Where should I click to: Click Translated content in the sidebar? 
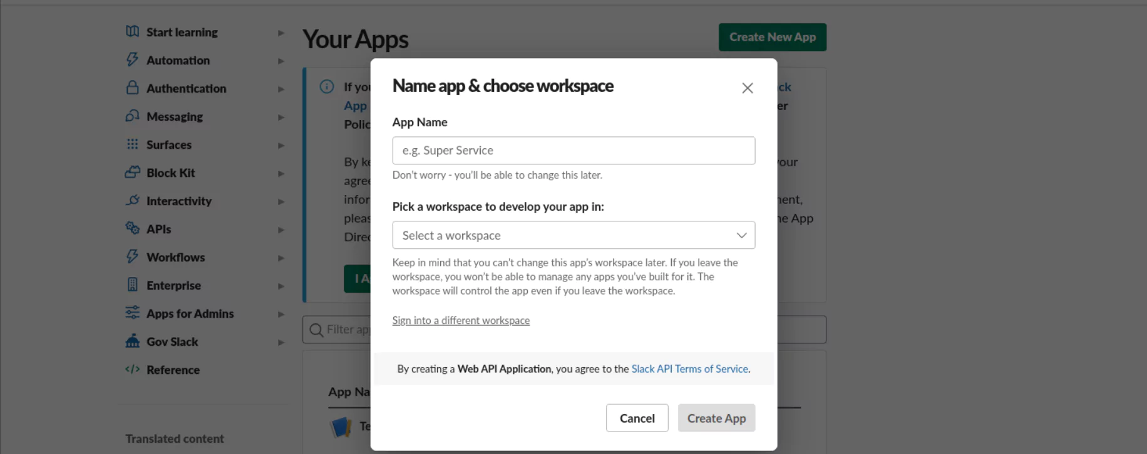click(x=175, y=438)
